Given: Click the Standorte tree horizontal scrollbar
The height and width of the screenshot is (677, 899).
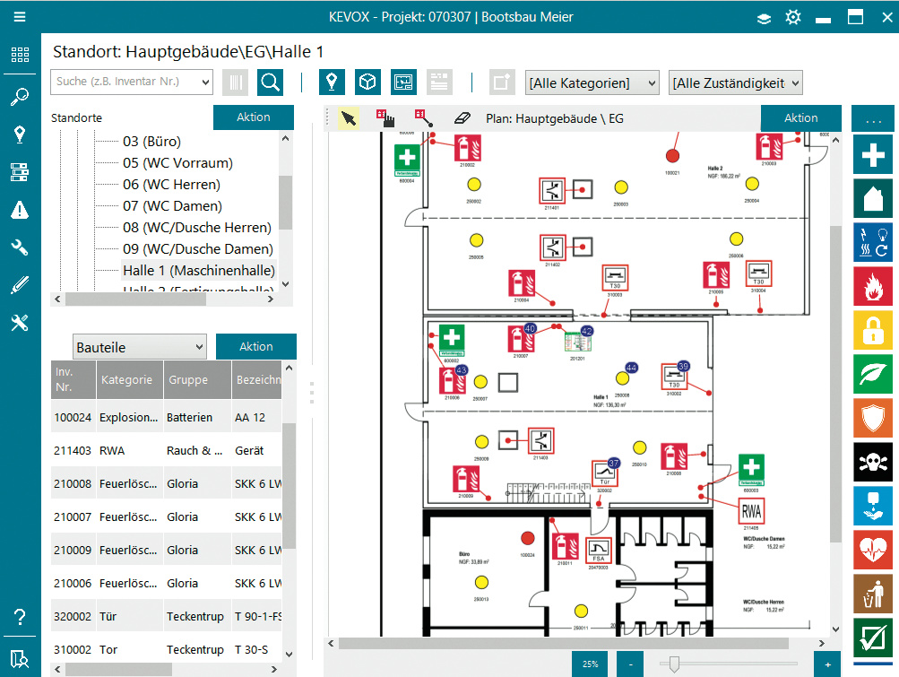Looking at the screenshot, I should [136, 299].
